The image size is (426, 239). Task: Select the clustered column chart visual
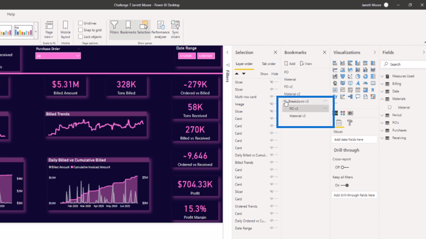point(358,63)
